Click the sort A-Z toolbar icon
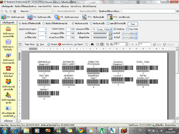 [2, 11]
